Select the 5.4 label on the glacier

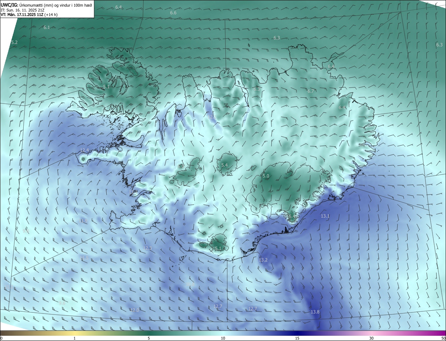point(224,165)
